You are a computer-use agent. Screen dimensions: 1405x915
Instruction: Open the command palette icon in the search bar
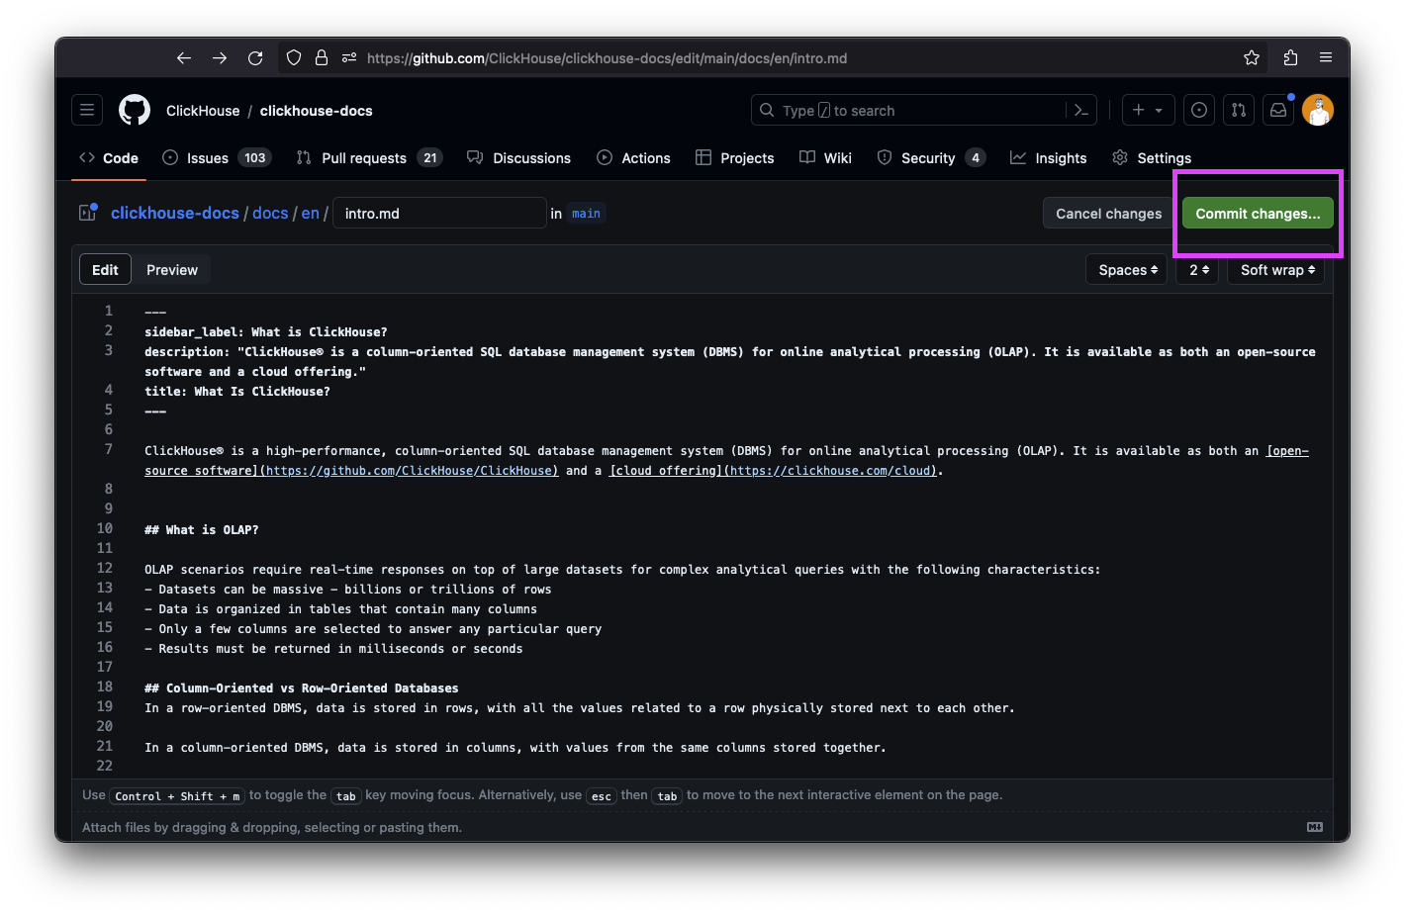point(1080,111)
